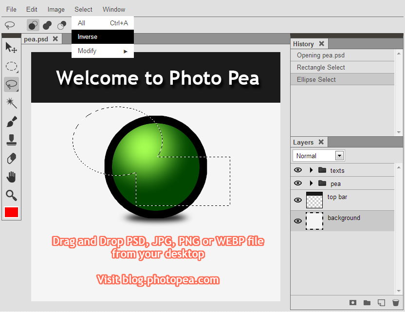
Task: Choose the unite selection mode icon
Action: (x=47, y=25)
